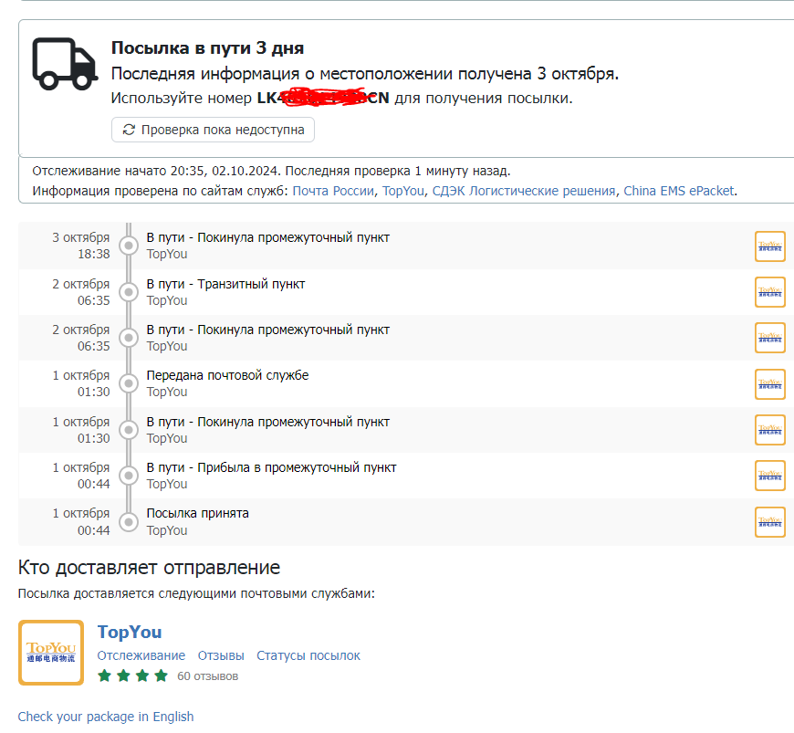Click the В пути - Транзитный пункт text

coord(225,284)
